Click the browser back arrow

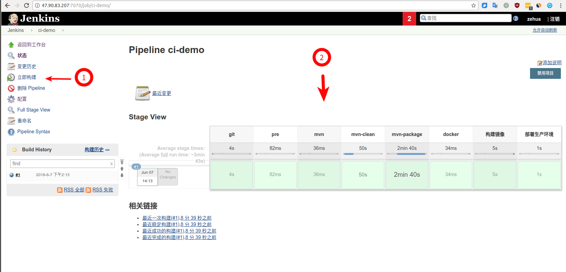coord(7,5)
